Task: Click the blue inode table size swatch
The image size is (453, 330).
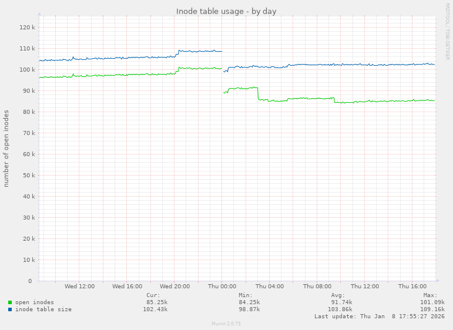Action: click(10, 309)
